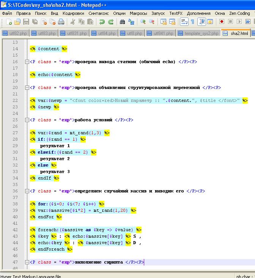Zoom out with the magnifier minus icon
The width and height of the screenshot is (255, 278).
tap(152, 22)
